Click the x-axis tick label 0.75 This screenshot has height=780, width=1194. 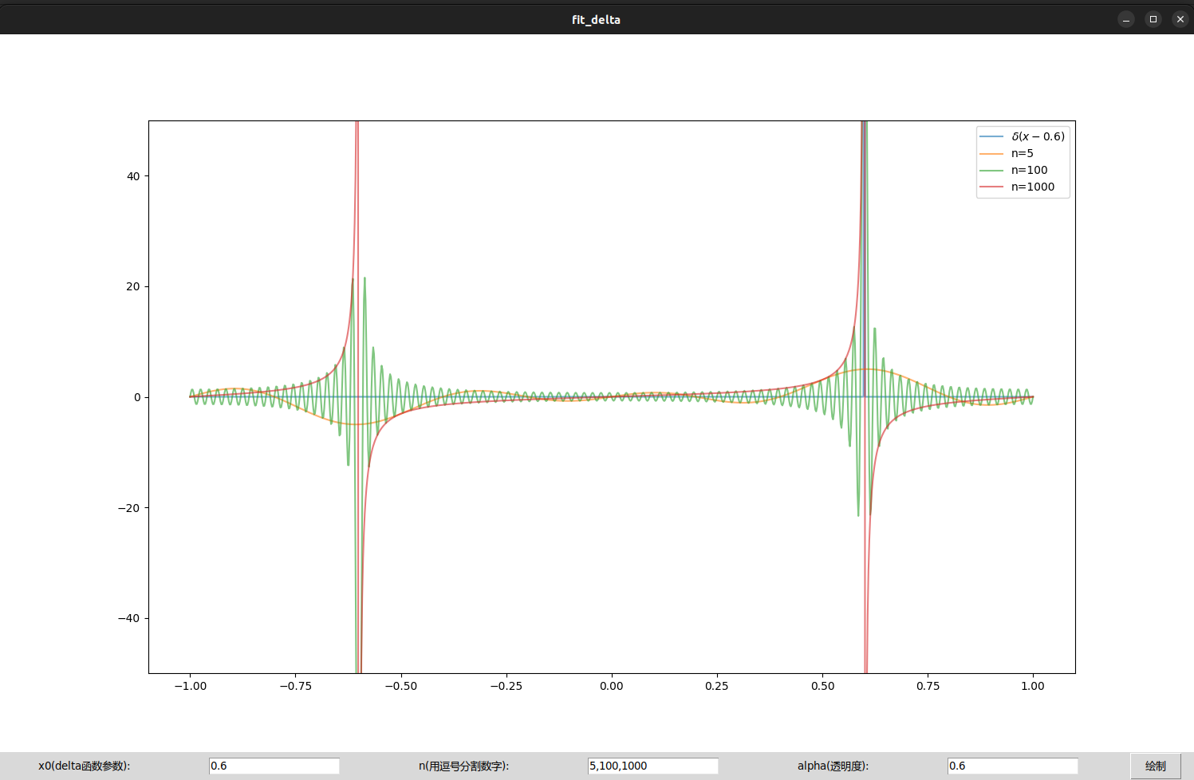coord(928,686)
